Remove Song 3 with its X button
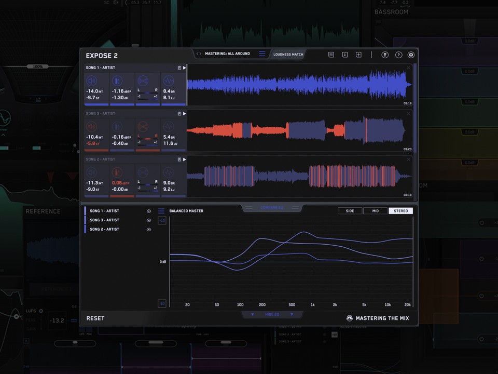498x374 pixels. pyautogui.click(x=408, y=114)
